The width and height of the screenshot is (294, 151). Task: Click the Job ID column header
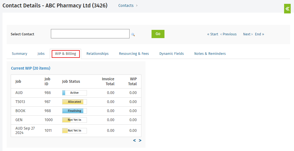(x=47, y=81)
